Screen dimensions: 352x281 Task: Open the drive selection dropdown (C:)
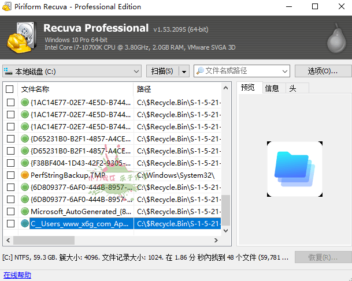[72, 71]
